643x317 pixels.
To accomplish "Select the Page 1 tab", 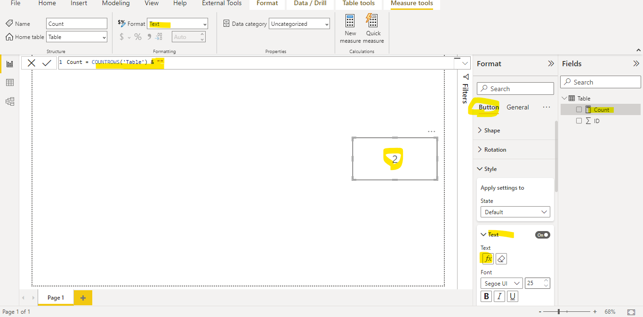I will pyautogui.click(x=56, y=298).
